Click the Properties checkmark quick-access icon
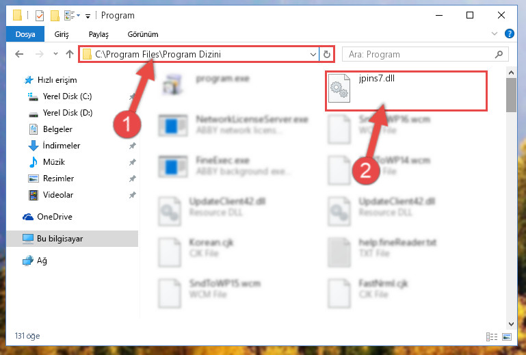526x355 pixels. 39,16
